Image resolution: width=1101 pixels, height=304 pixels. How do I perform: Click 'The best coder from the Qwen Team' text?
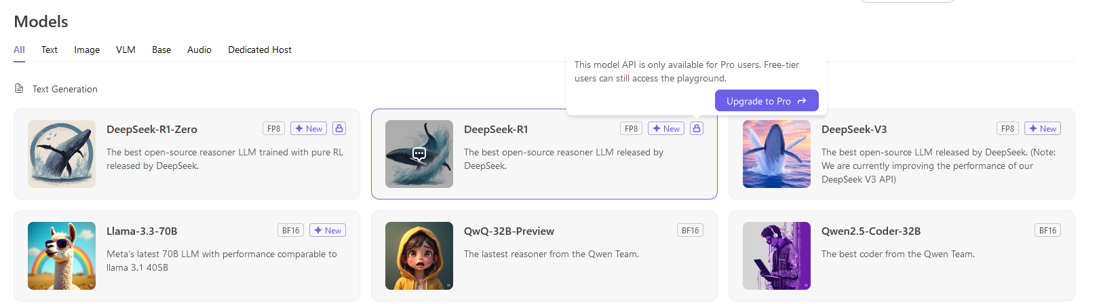[898, 254]
